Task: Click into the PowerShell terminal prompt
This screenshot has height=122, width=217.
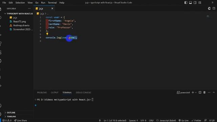Action: (93, 100)
